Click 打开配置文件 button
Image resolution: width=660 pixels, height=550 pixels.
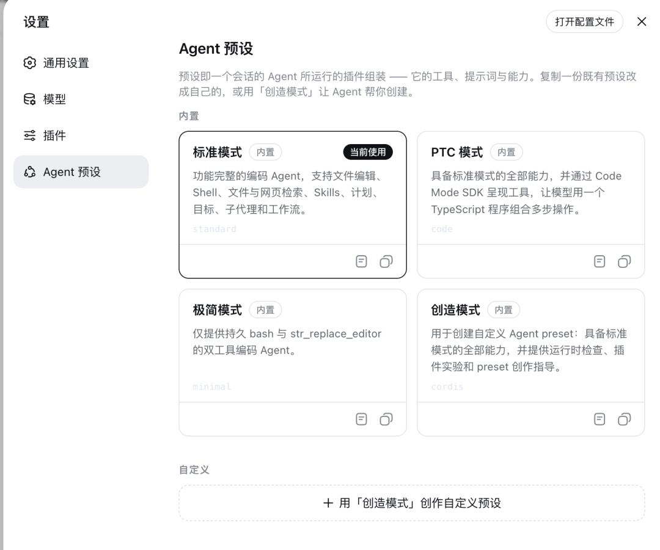pos(584,21)
